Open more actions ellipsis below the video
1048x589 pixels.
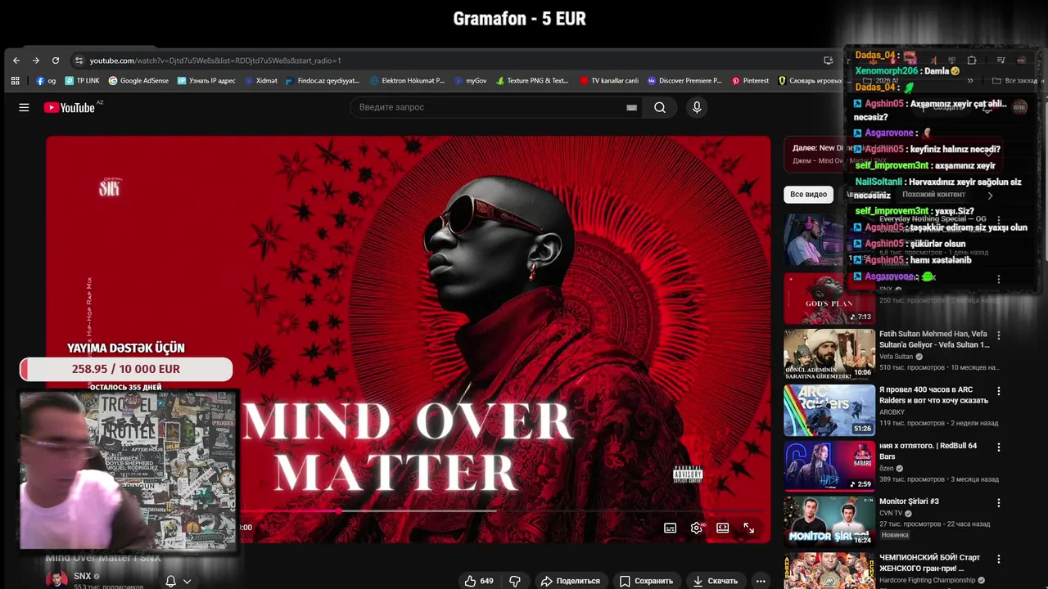761,581
